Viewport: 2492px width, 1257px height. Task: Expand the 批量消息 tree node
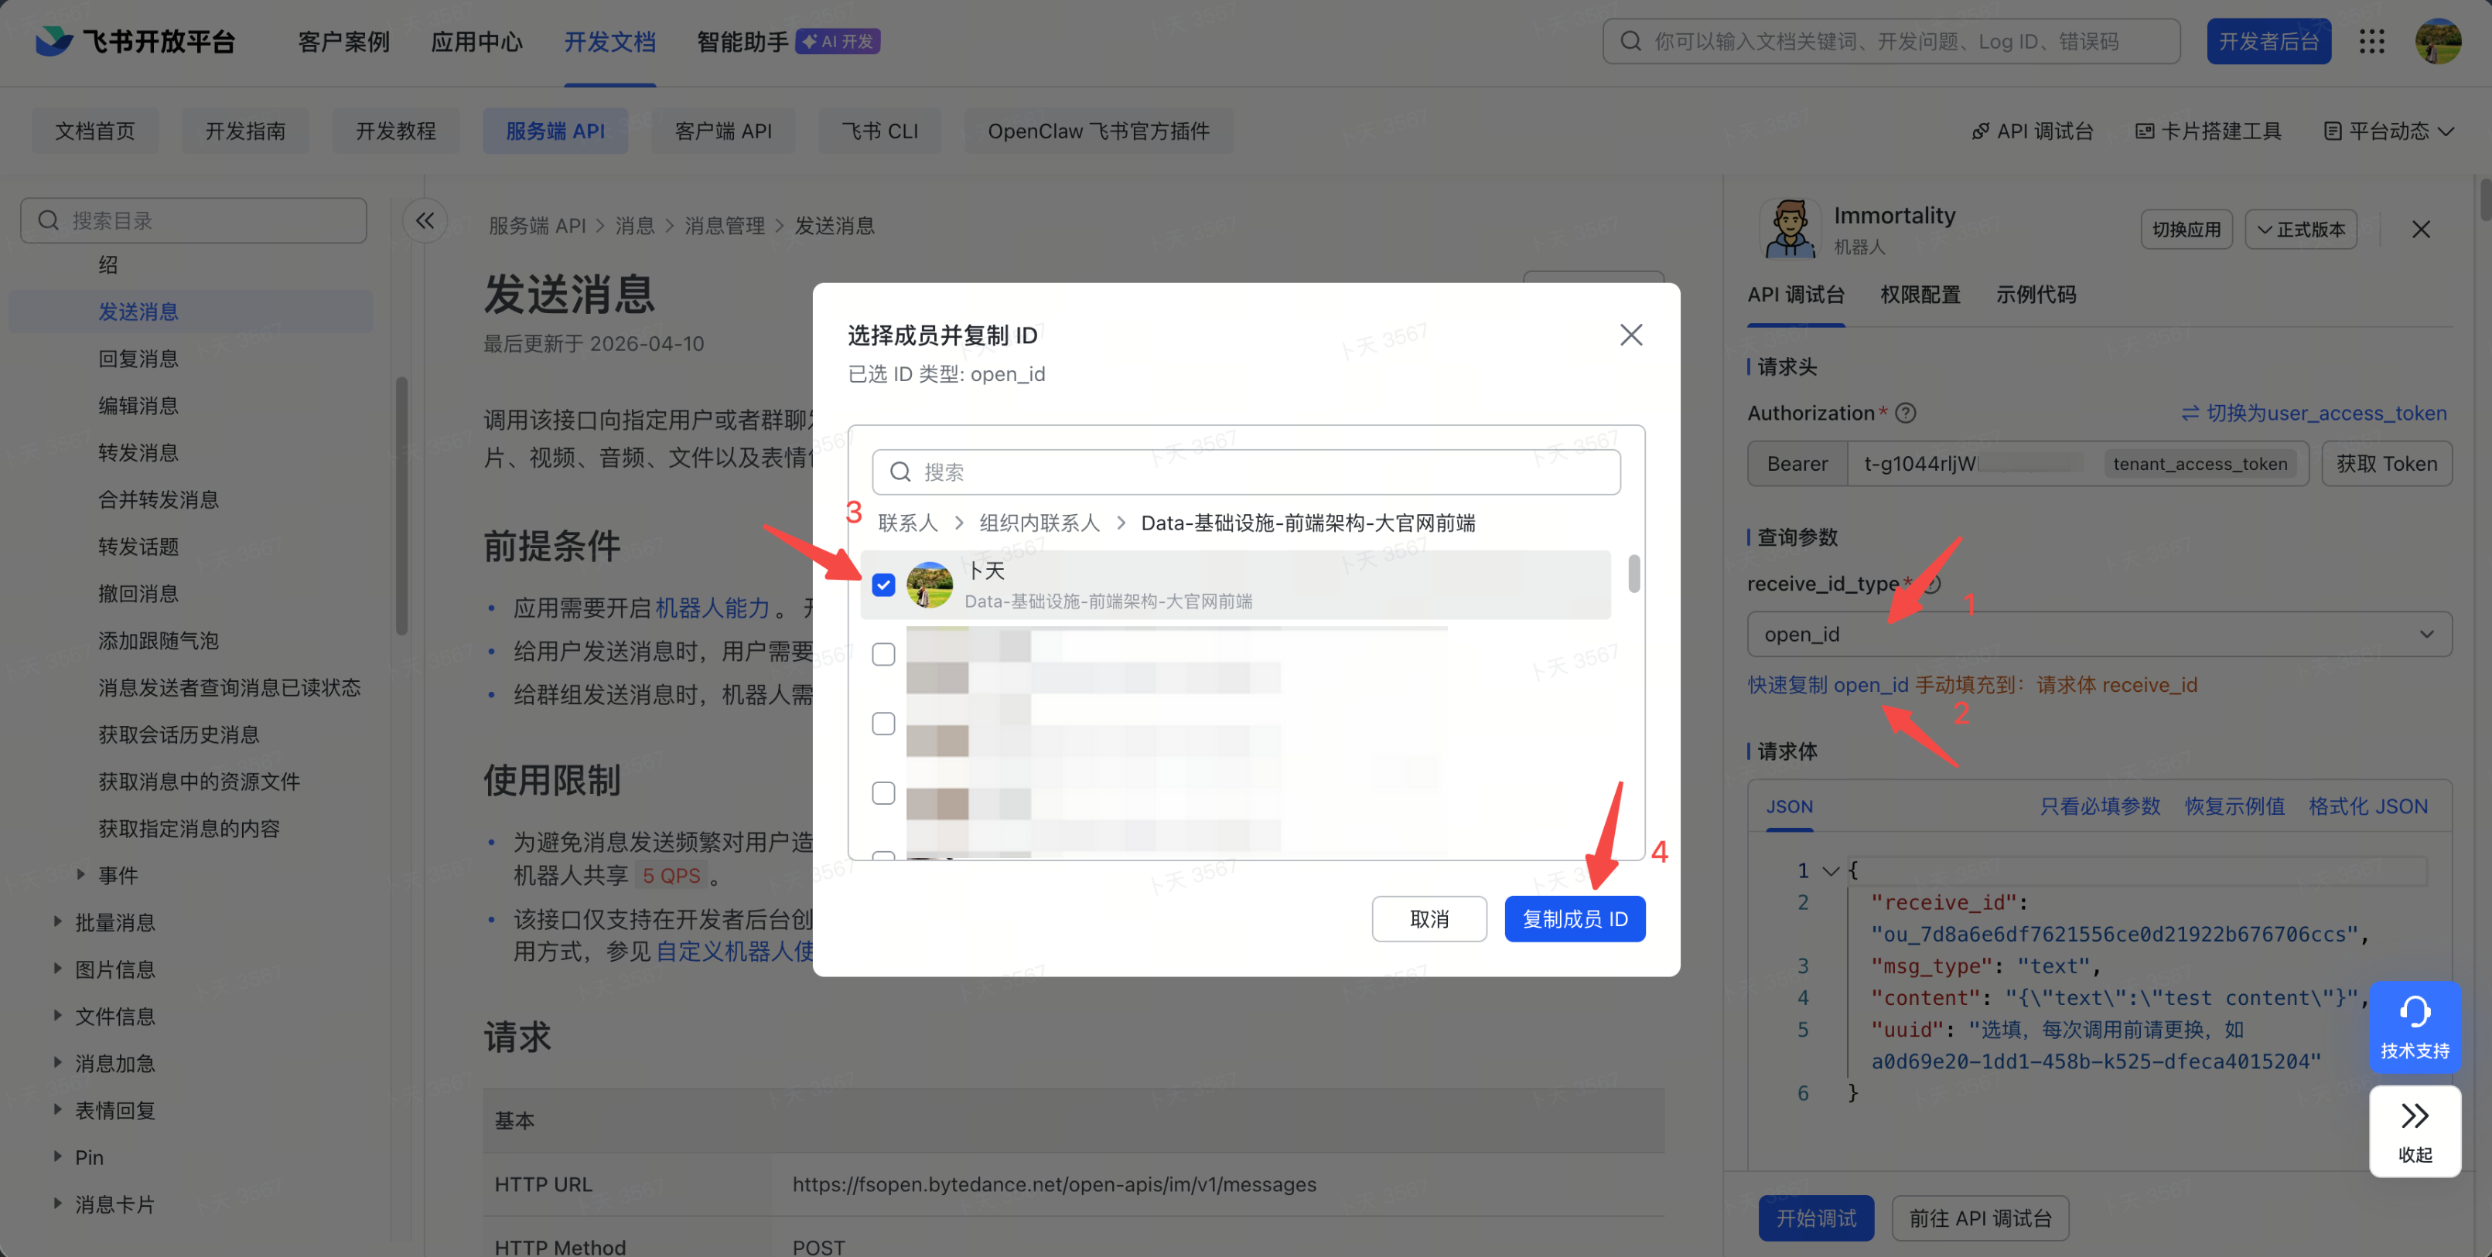58,921
